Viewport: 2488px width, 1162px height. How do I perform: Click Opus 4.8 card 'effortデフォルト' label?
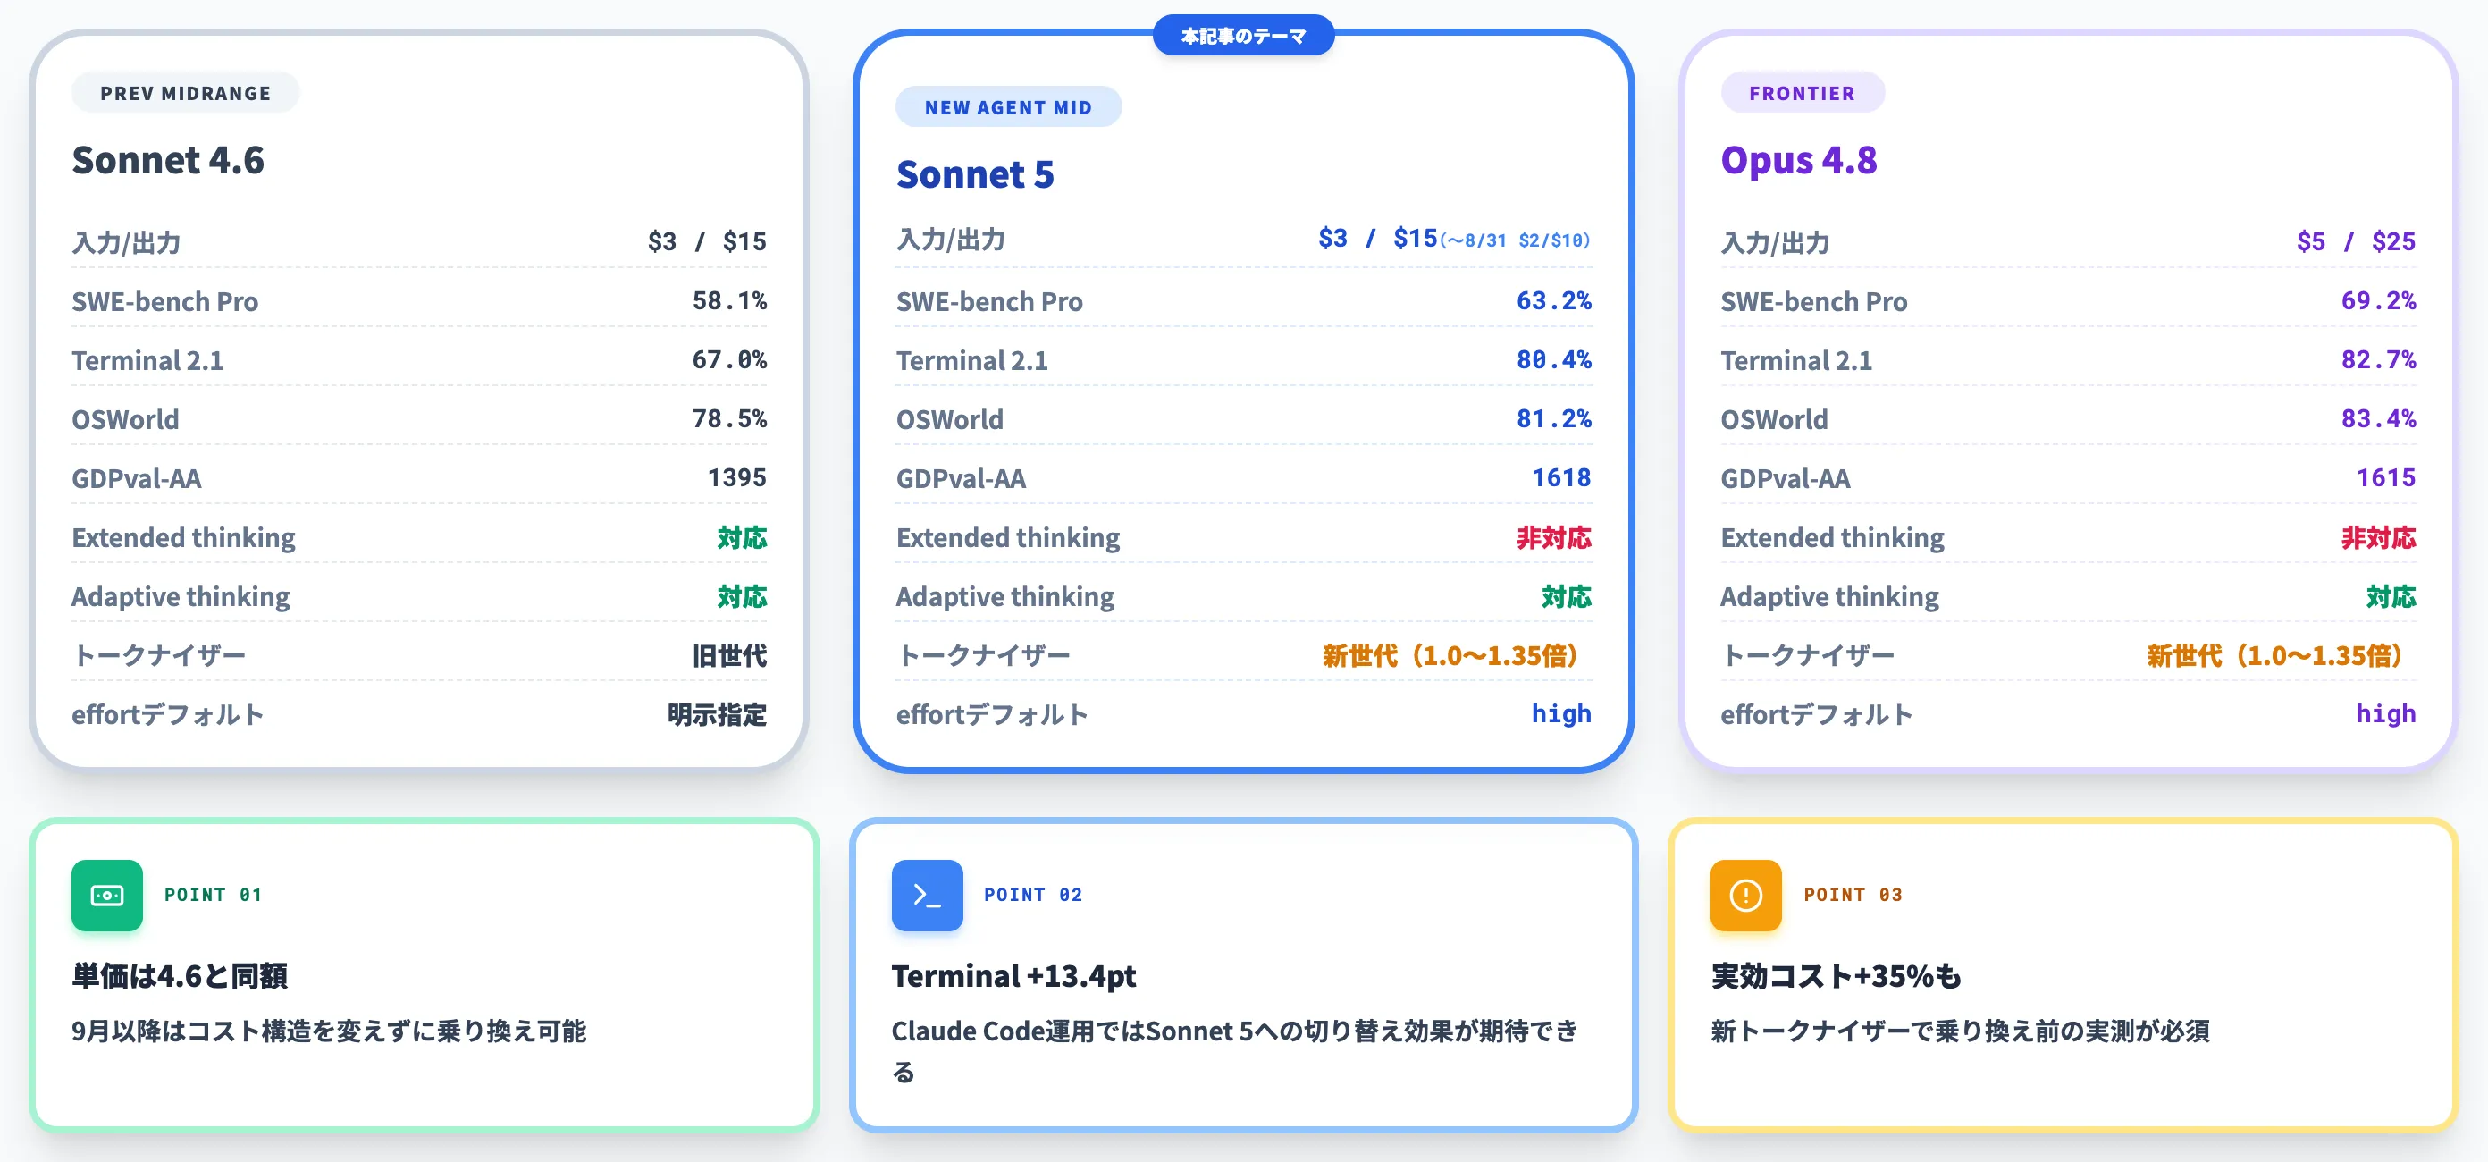coord(1816,715)
